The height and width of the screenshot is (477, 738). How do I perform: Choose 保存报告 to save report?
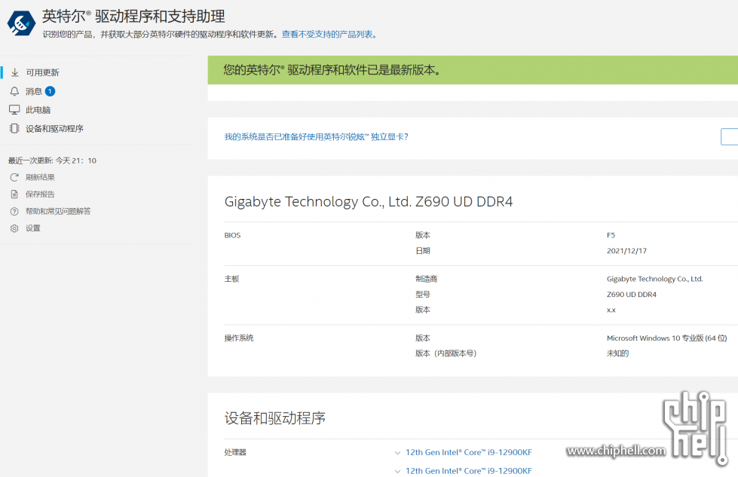(x=40, y=194)
